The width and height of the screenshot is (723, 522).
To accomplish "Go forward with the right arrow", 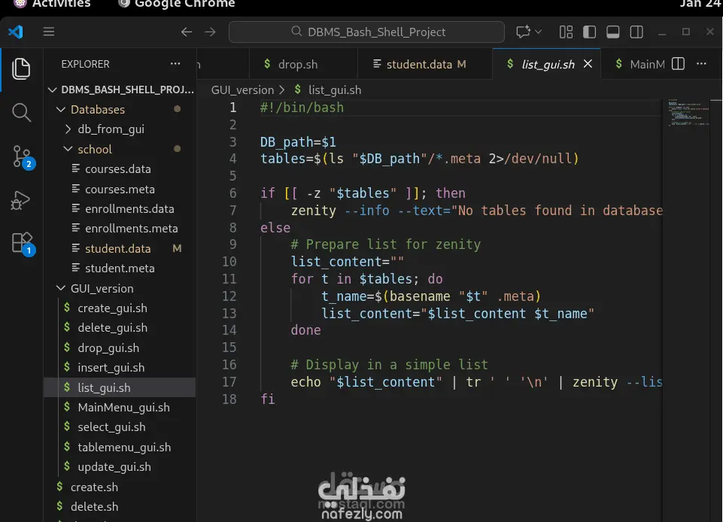I will click(210, 32).
